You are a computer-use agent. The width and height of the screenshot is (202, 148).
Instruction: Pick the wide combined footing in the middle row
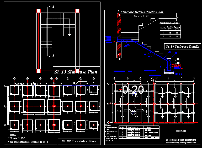click(x=34, y=106)
